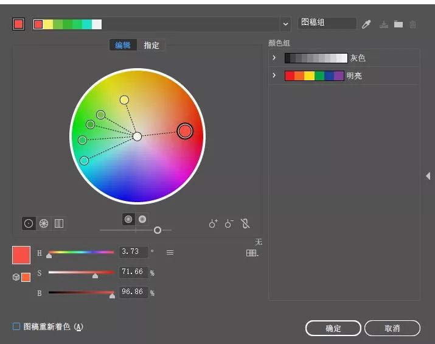Viewport: 435px width, 344px height.
Task: Display the color bars view
Action: [x=59, y=223]
